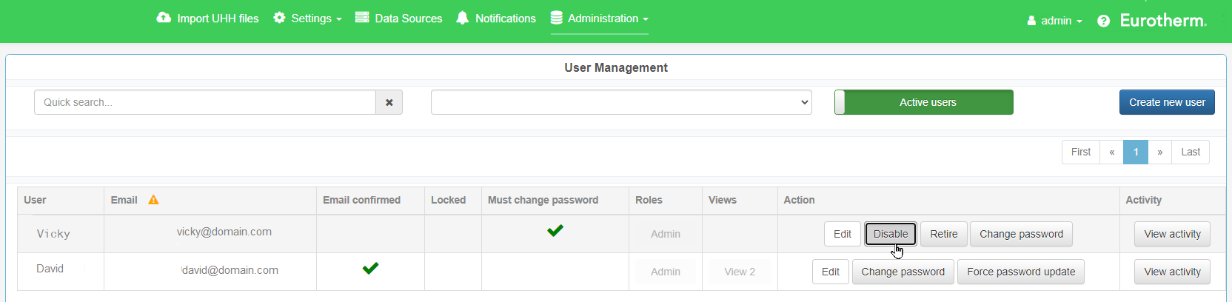Open the admin user dropdown menu

(x=1055, y=21)
